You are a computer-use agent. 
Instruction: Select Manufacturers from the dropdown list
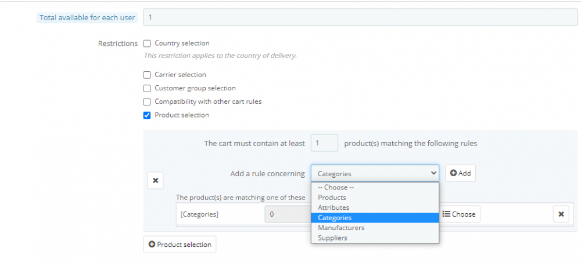tap(341, 228)
